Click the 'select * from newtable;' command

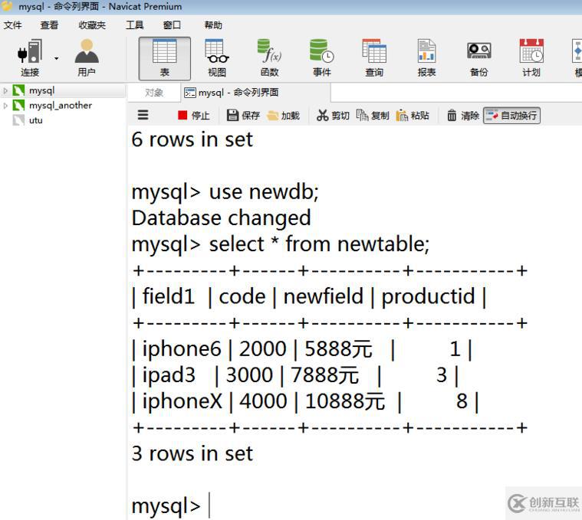319,244
